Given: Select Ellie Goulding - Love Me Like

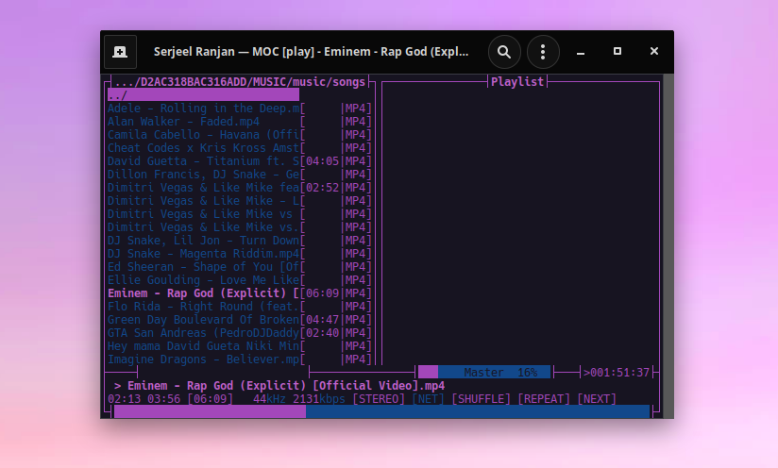Looking at the screenshot, I should click(240, 280).
